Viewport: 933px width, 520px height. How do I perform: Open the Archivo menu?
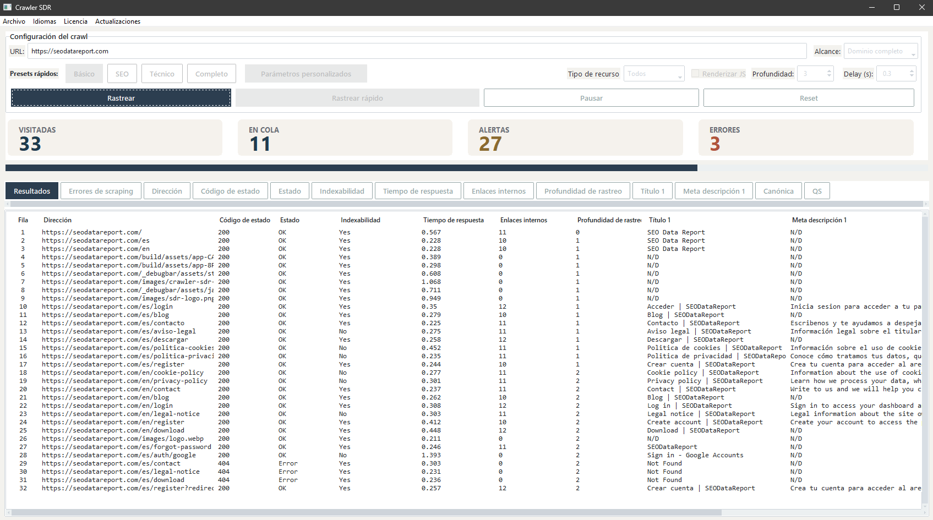(14, 21)
